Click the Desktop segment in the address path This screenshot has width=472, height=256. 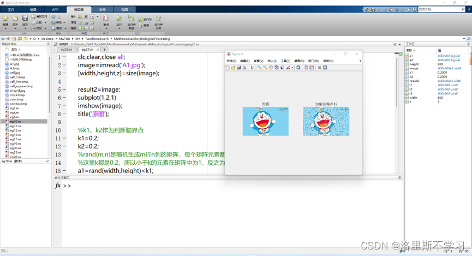click(47, 39)
